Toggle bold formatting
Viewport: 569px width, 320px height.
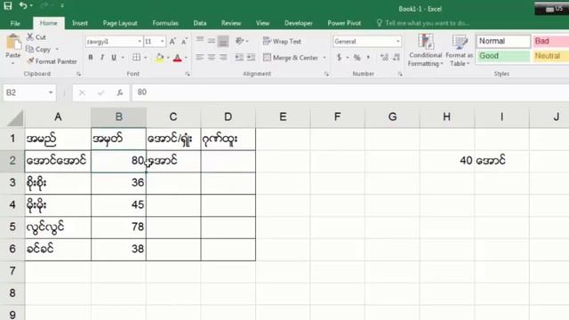(x=91, y=57)
